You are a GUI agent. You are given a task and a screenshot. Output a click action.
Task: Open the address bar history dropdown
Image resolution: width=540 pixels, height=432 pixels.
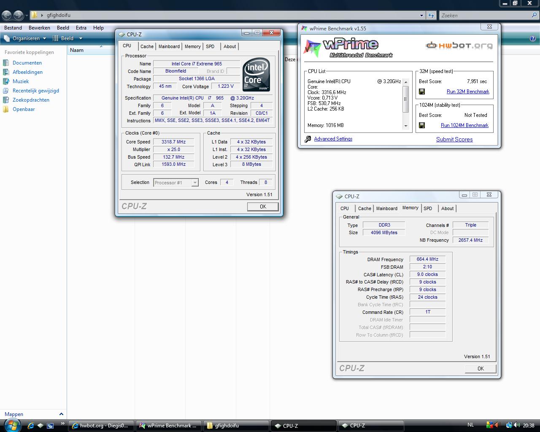(421, 16)
